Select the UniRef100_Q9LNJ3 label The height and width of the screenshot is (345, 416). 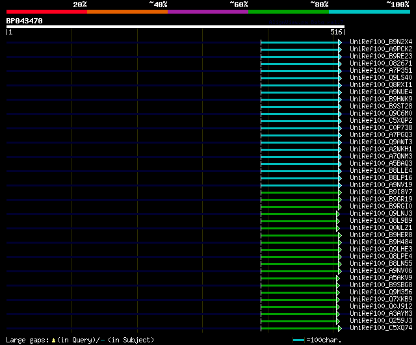click(381, 214)
